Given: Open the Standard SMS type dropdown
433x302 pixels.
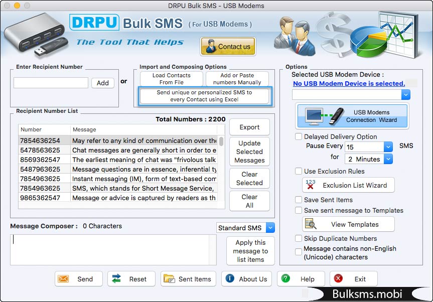Looking at the screenshot, I should [x=270, y=228].
